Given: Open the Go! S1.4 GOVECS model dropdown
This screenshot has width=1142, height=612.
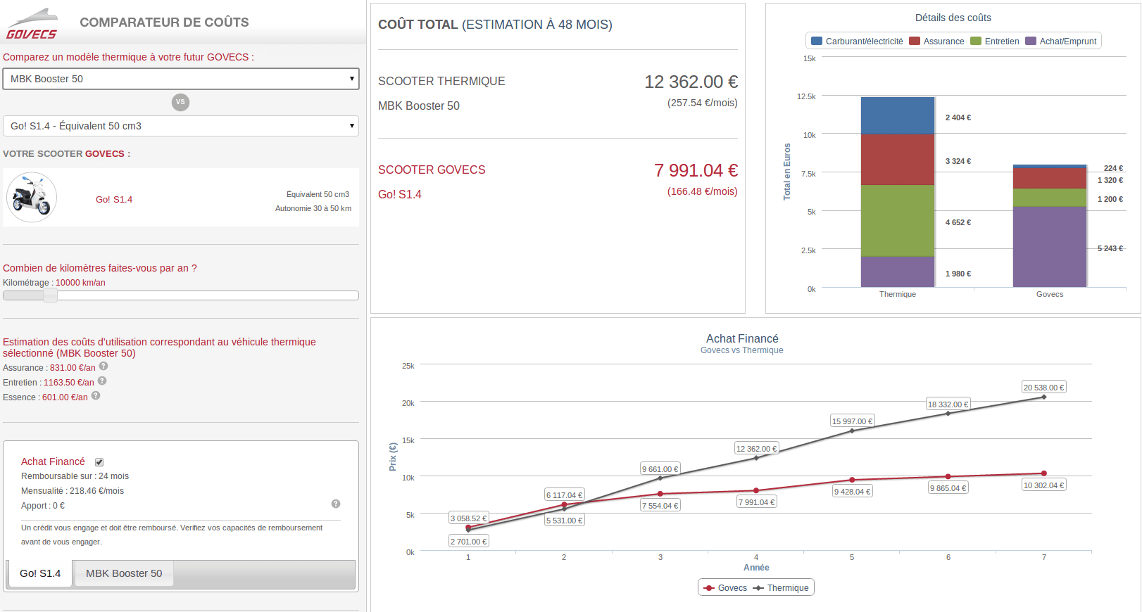Looking at the screenshot, I should (181, 126).
